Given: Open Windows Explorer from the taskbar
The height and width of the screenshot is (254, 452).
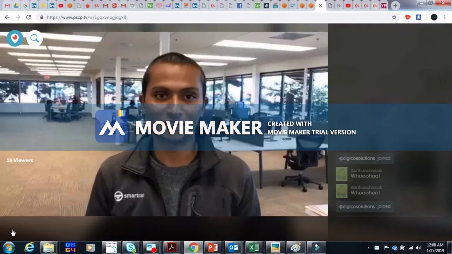Looking at the screenshot, I should click(48, 248).
